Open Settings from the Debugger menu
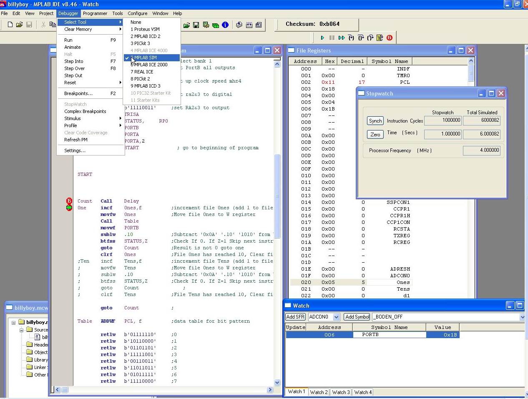Screen dimensions: 528x399 coord(91,151)
